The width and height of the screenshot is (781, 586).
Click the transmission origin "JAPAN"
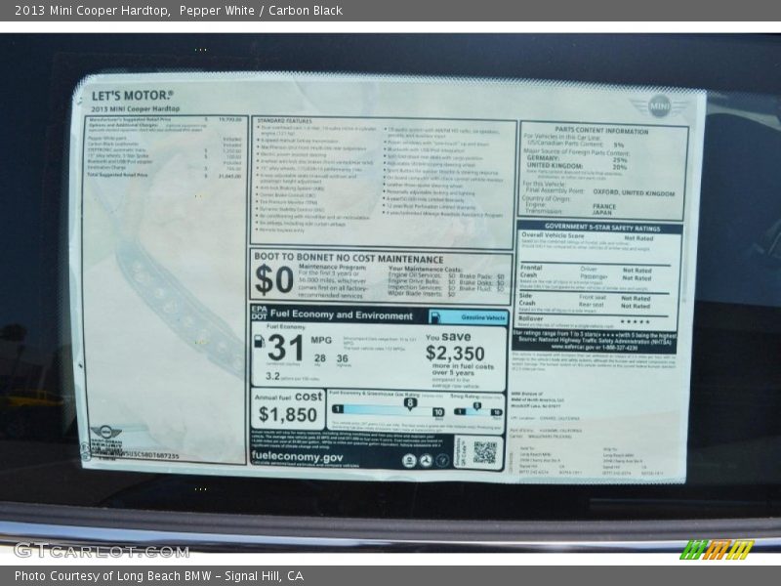click(601, 213)
